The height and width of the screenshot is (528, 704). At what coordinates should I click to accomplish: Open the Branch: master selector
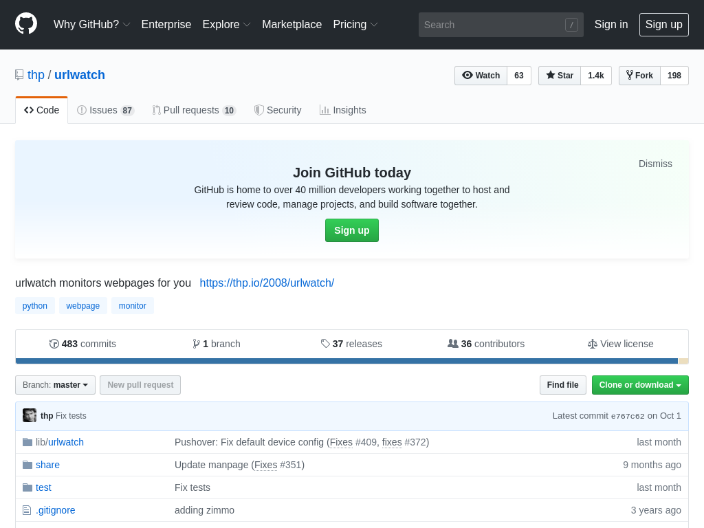tap(55, 385)
